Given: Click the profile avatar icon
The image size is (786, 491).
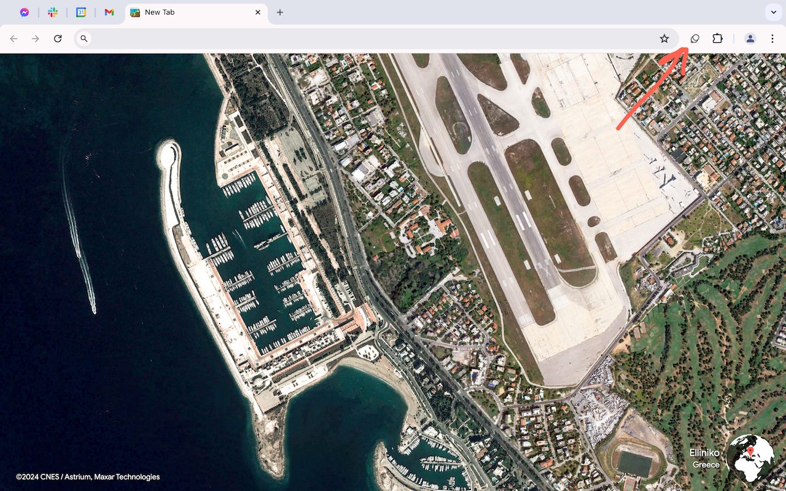Looking at the screenshot, I should [750, 39].
